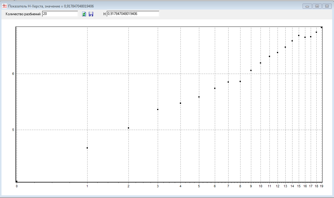334x198 pixels.
Task: Click the data point above x-axis value 9
Action: [251, 70]
